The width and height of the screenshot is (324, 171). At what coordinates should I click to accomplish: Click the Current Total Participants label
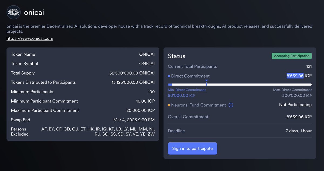point(192,66)
